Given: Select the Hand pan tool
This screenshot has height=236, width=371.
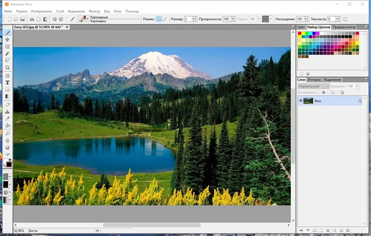Looking at the screenshot, I should [x=7, y=141].
